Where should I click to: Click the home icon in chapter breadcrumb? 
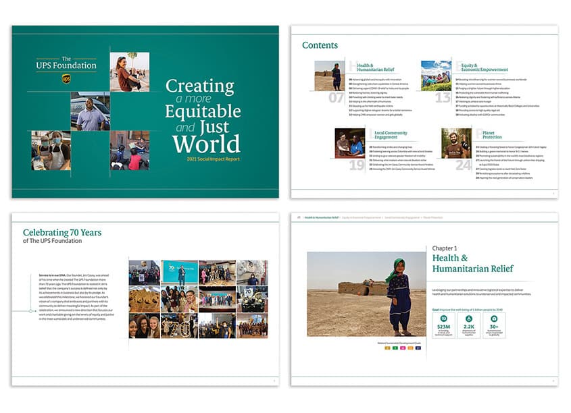click(299, 217)
